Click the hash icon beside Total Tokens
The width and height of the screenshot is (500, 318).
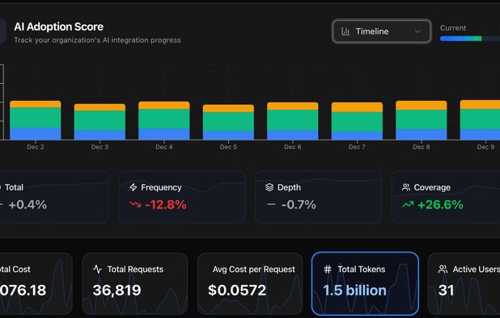coord(328,270)
